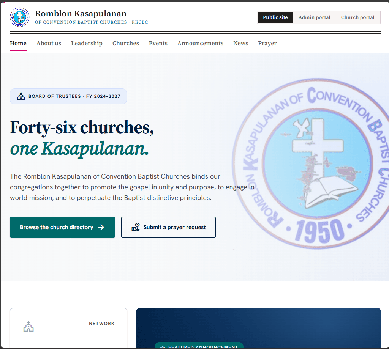Open the Announcements section

[x=200, y=43]
